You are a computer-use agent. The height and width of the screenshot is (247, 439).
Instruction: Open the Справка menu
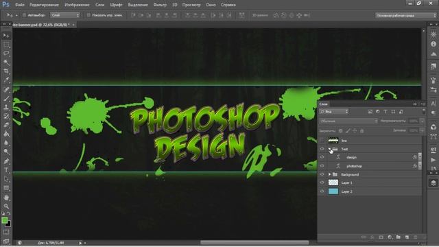click(x=228, y=5)
